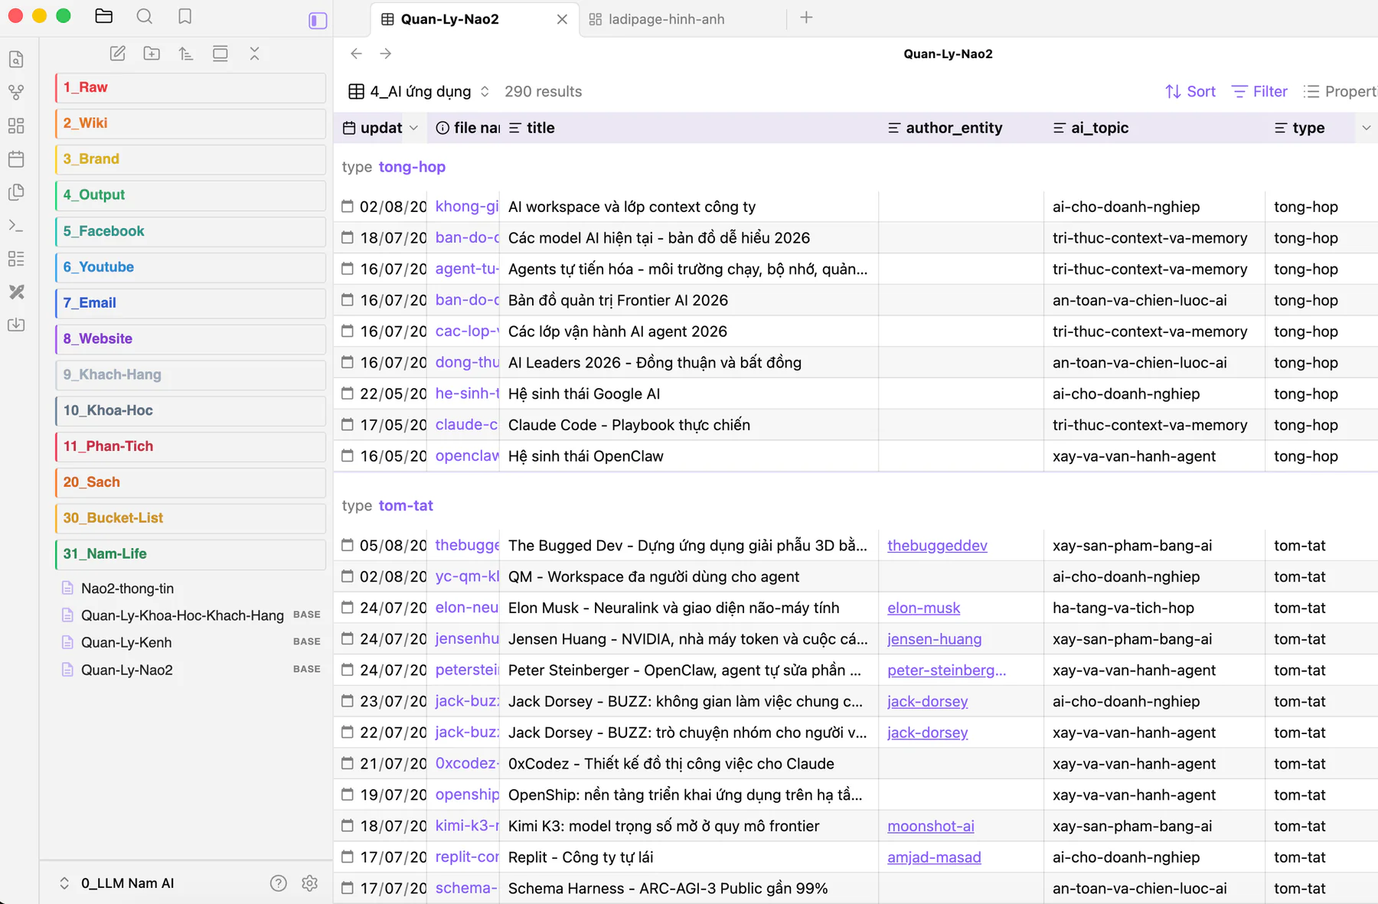
Task: Open the elon-musk author link
Action: (x=923, y=609)
